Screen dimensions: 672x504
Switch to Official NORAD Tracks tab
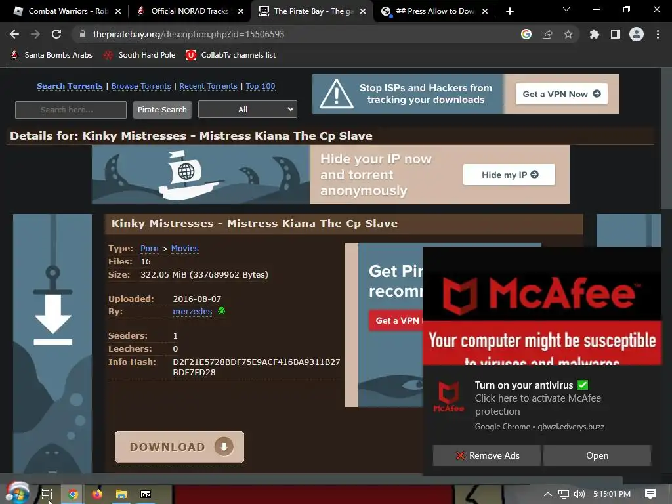coord(188,11)
